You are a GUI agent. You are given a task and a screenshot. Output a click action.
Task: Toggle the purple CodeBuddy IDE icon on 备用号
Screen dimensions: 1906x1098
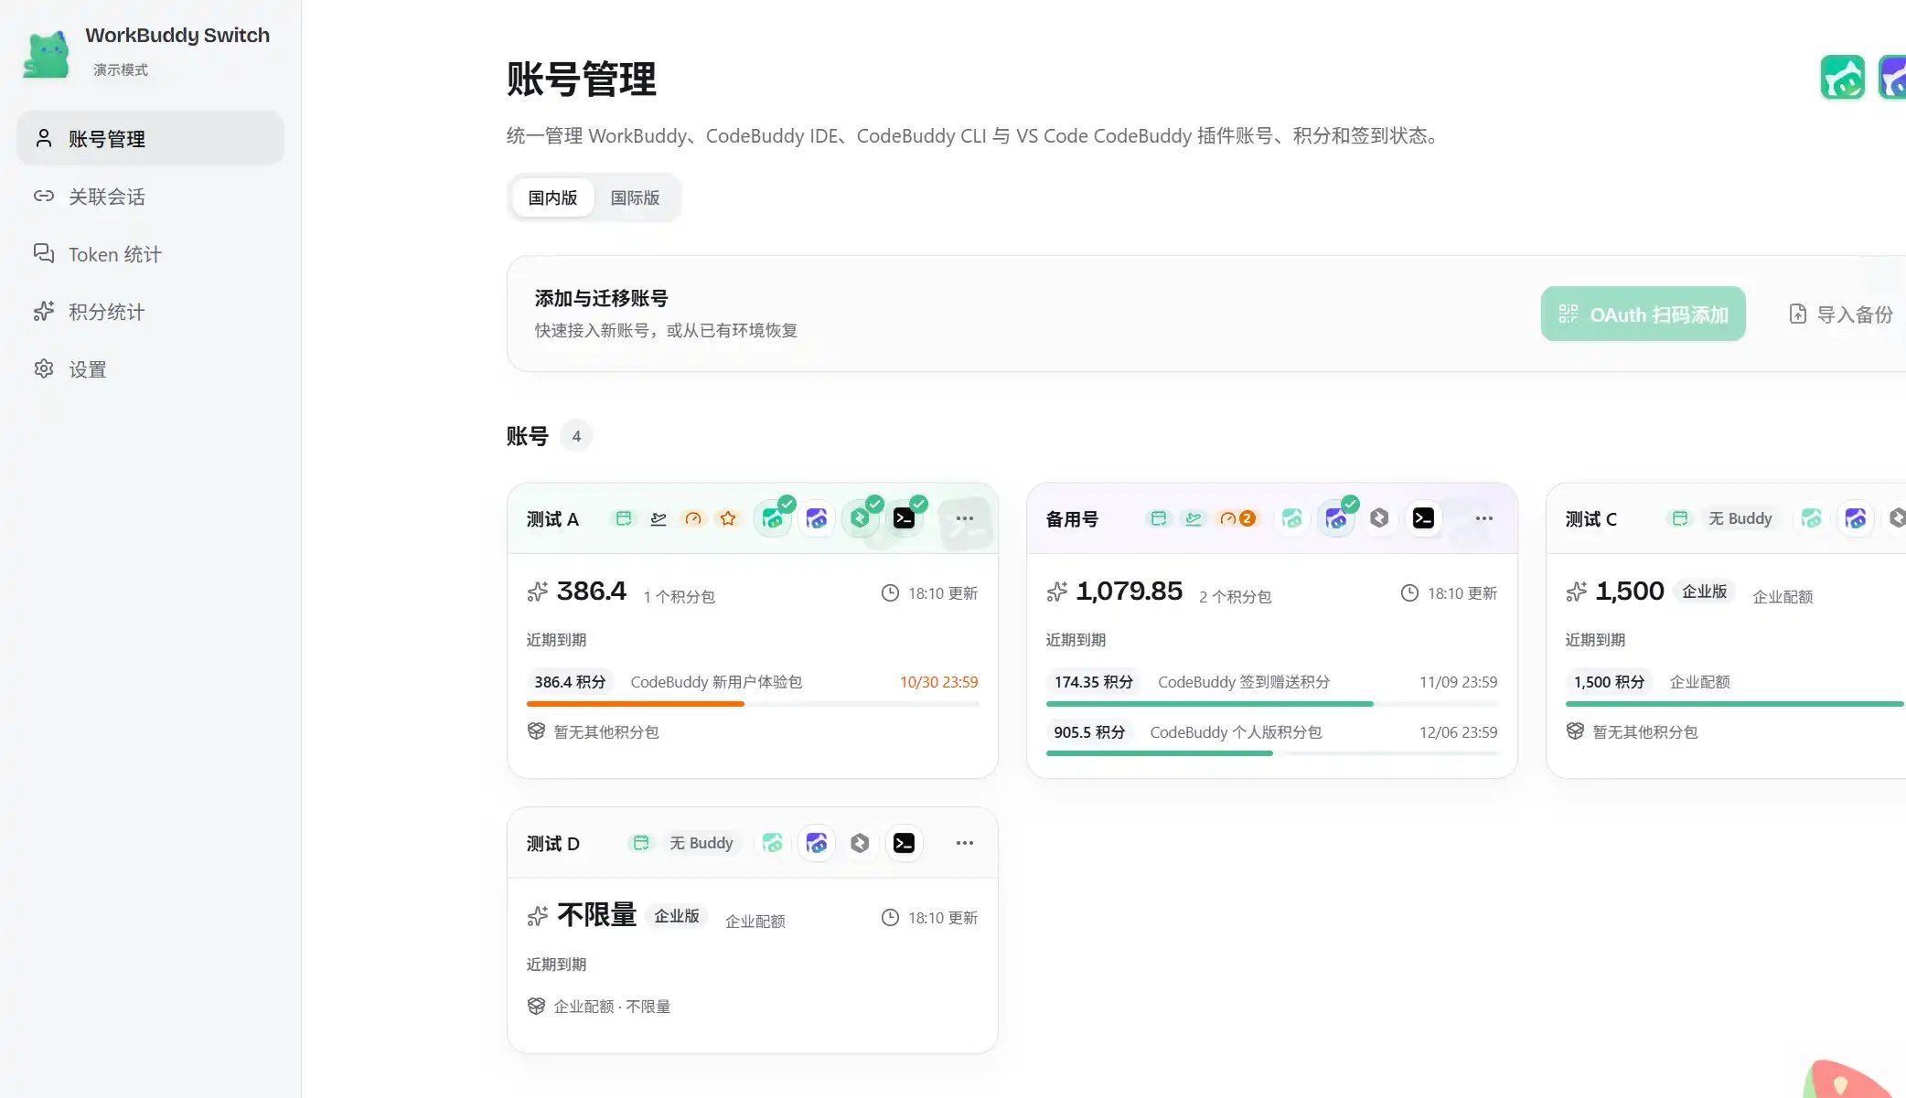click(1336, 518)
